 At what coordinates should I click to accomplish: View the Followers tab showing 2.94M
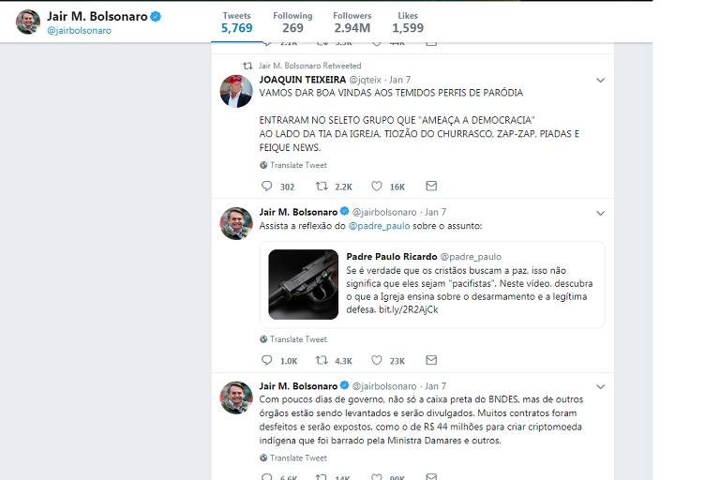352,22
